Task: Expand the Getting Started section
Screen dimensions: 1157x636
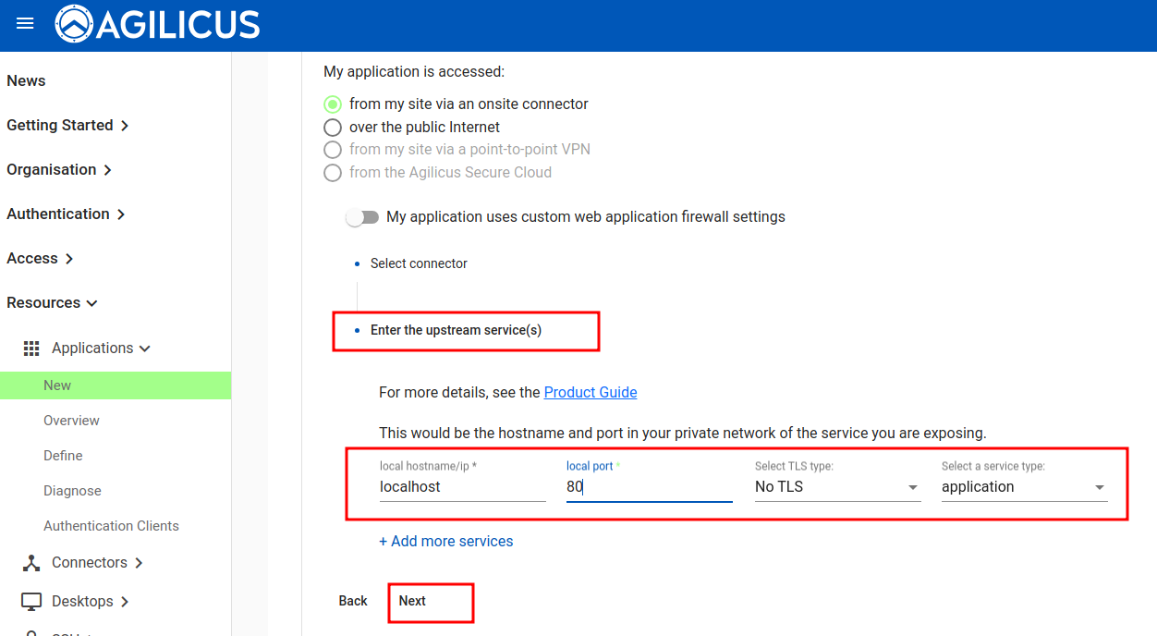Action: coord(67,126)
